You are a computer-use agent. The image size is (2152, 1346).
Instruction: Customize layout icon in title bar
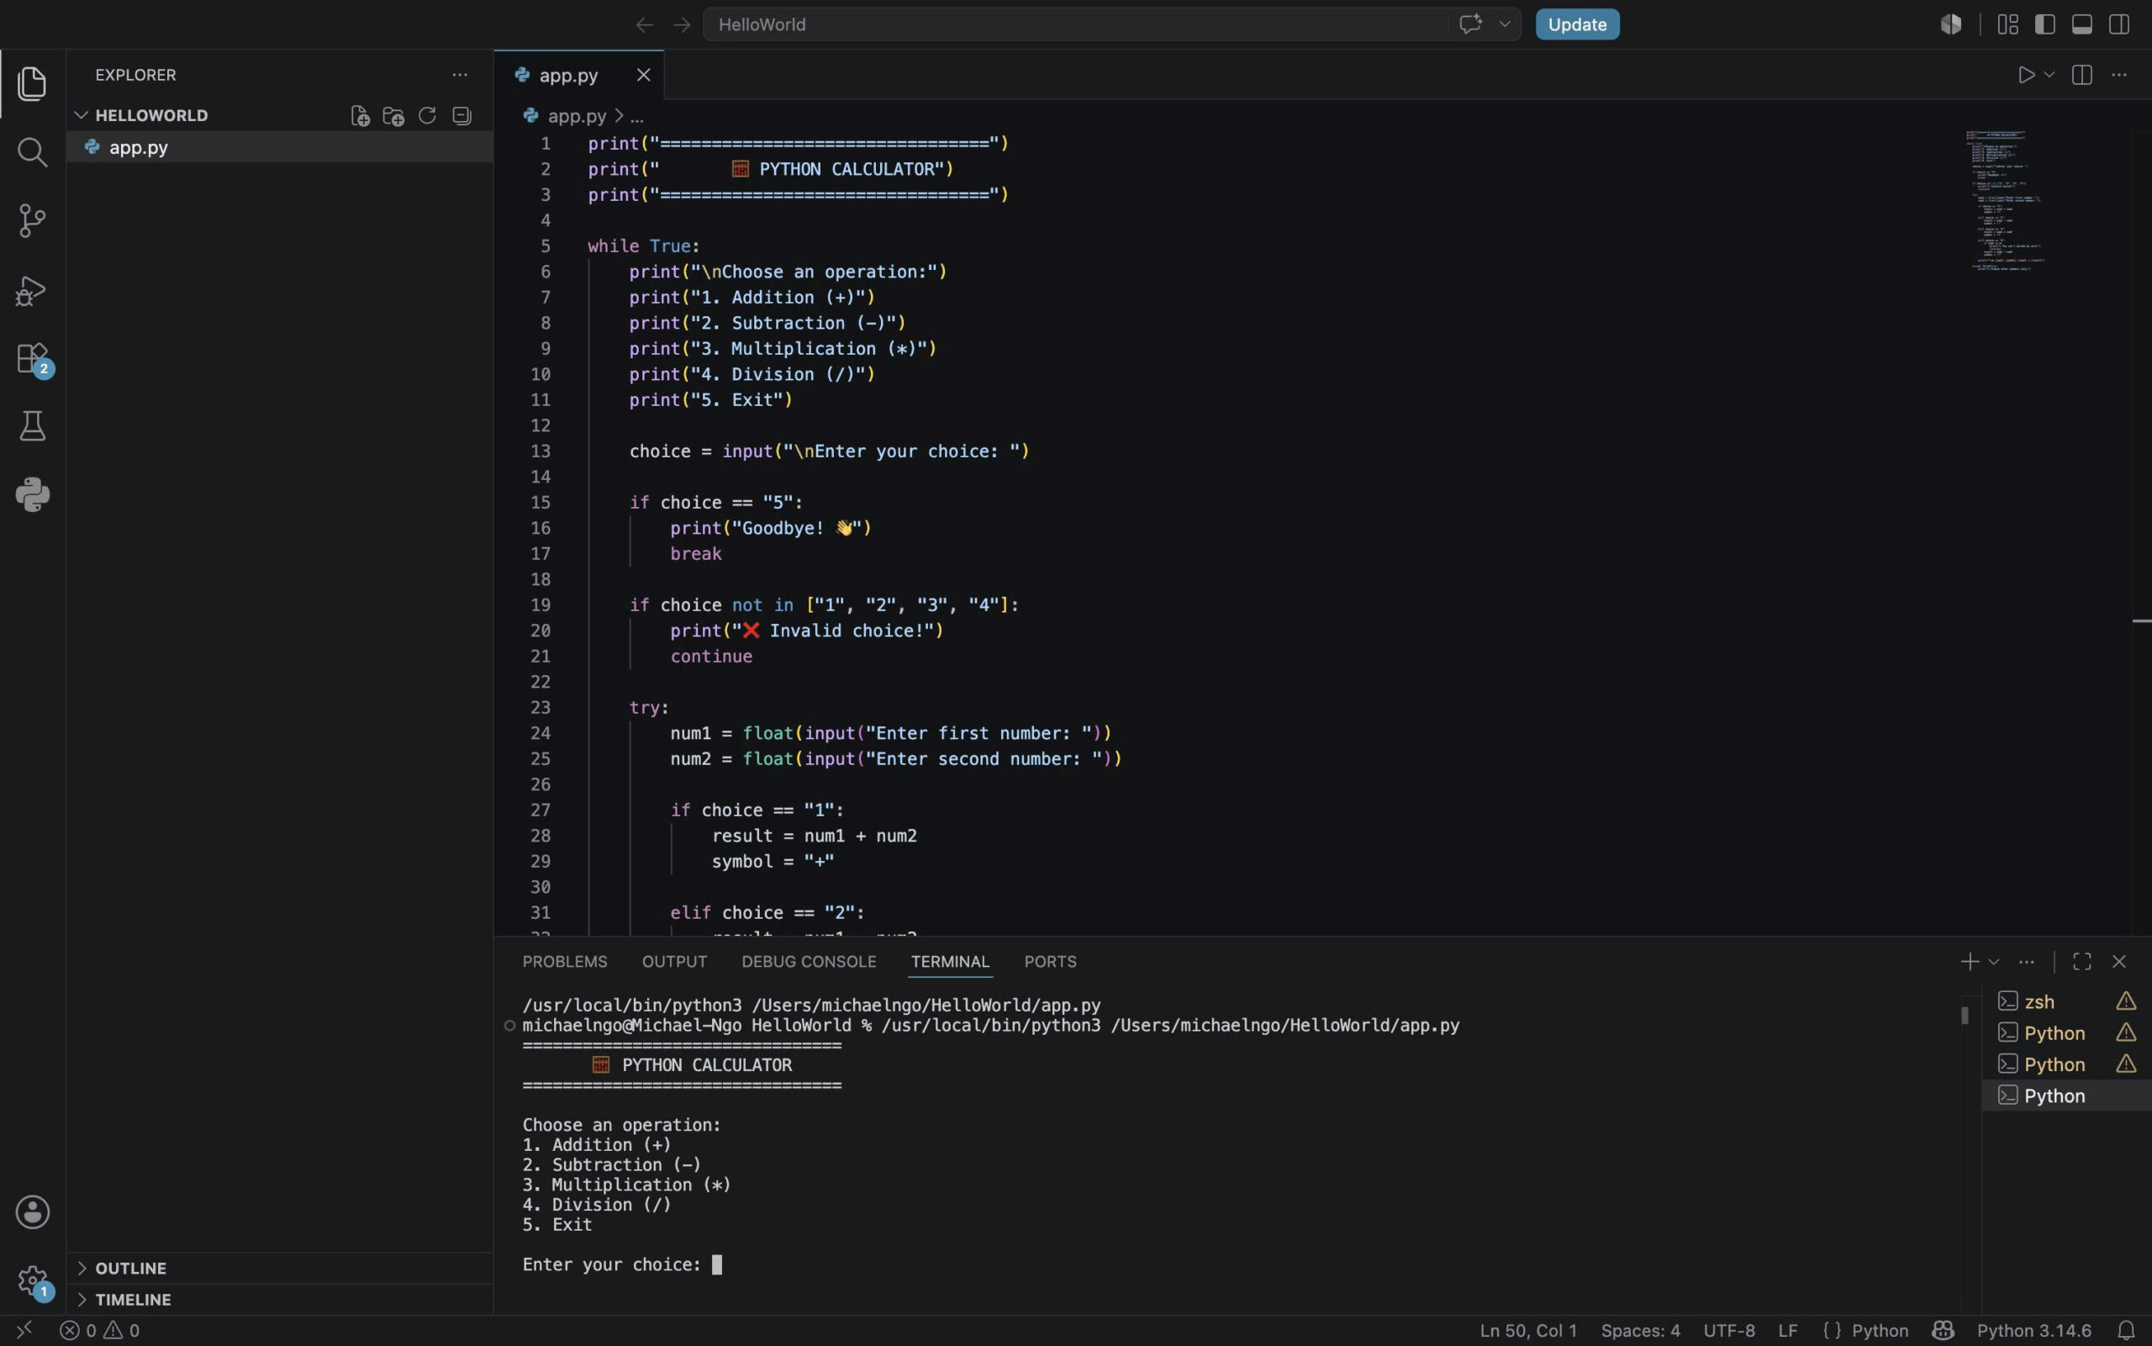2007,24
